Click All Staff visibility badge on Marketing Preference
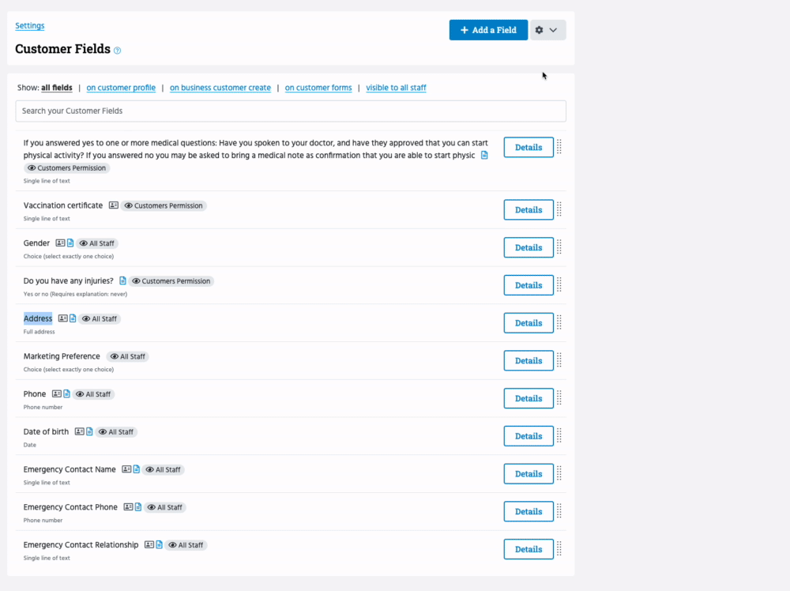This screenshot has height=591, width=790. click(128, 356)
